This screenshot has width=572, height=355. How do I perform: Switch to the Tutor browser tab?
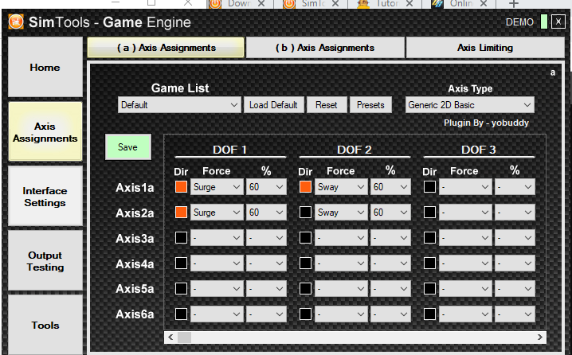click(x=385, y=4)
